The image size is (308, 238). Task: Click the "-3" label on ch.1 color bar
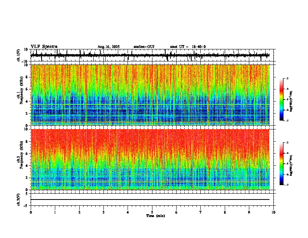coord(287,78)
